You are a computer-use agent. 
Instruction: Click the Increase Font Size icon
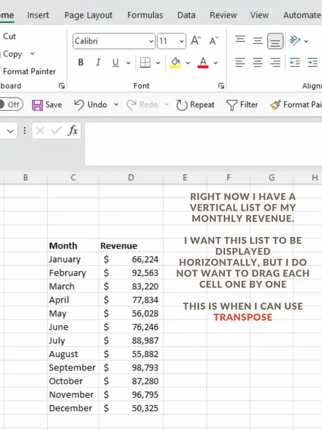point(196,41)
